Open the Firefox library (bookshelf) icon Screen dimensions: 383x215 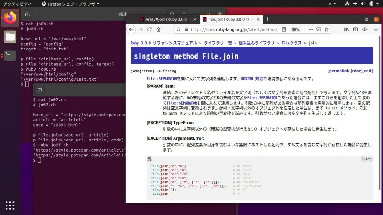347,29
